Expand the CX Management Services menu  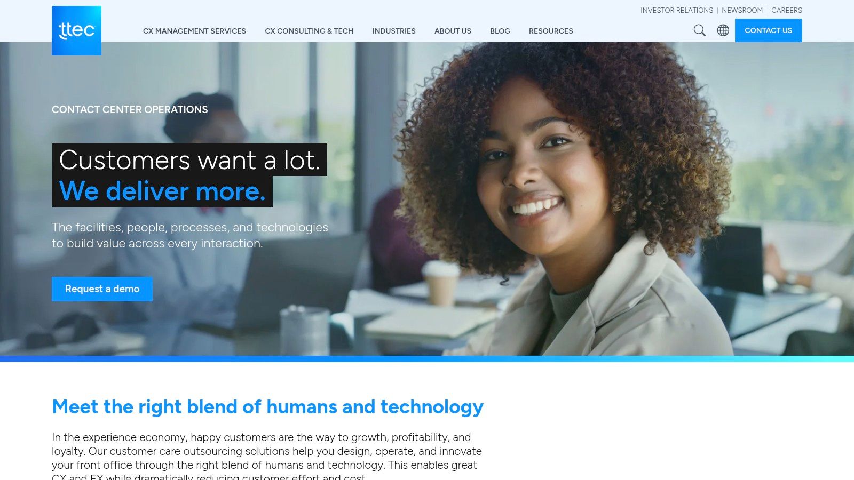[194, 31]
